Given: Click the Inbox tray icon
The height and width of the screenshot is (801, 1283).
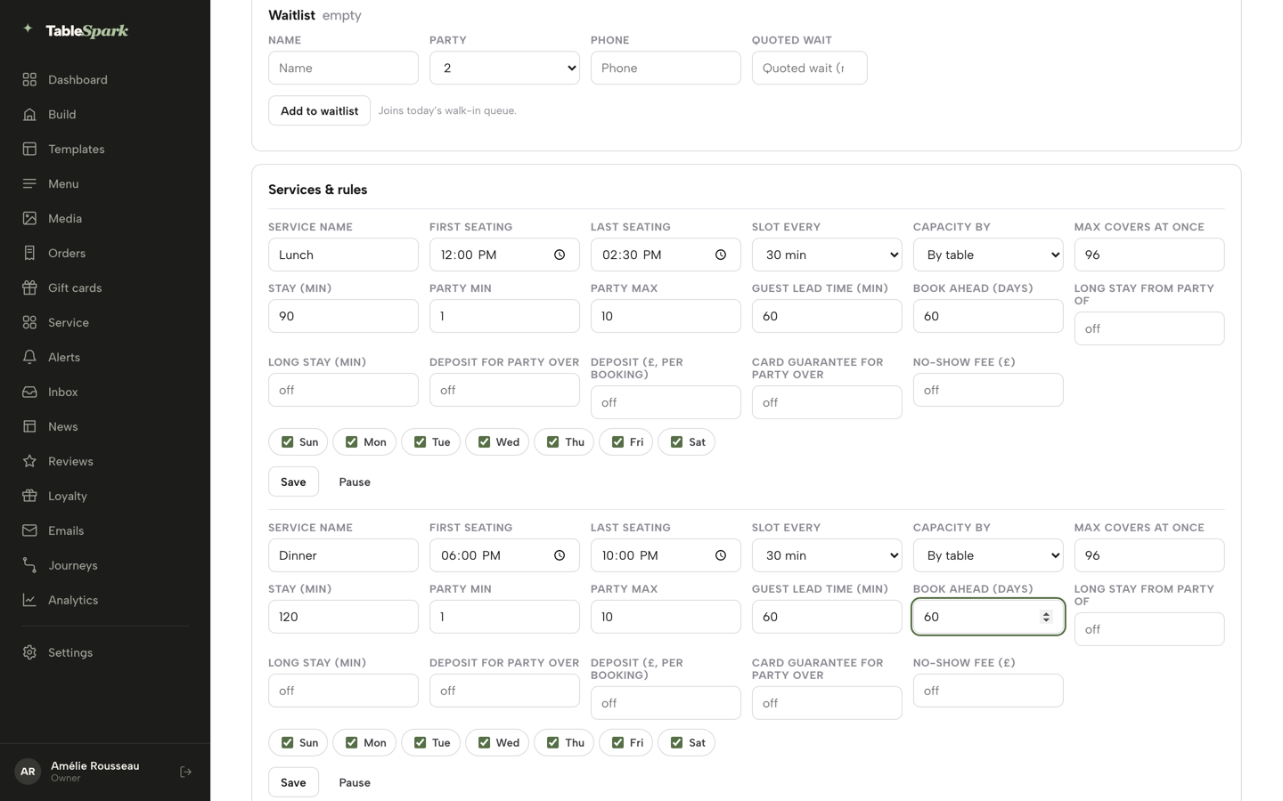Looking at the screenshot, I should click(x=29, y=392).
